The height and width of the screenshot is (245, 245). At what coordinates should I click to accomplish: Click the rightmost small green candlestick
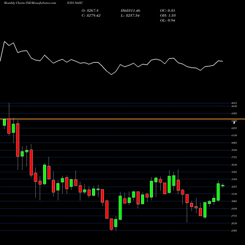pos(223,185)
